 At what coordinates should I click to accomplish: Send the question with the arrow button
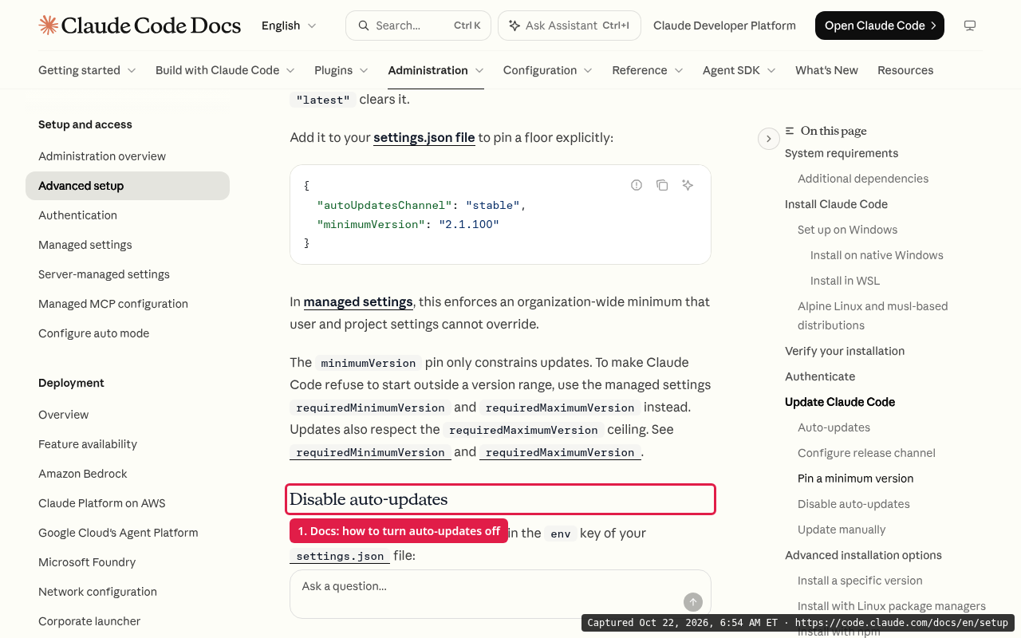click(x=693, y=602)
